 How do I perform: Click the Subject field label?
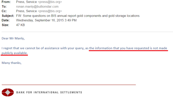[x=8, y=16]
